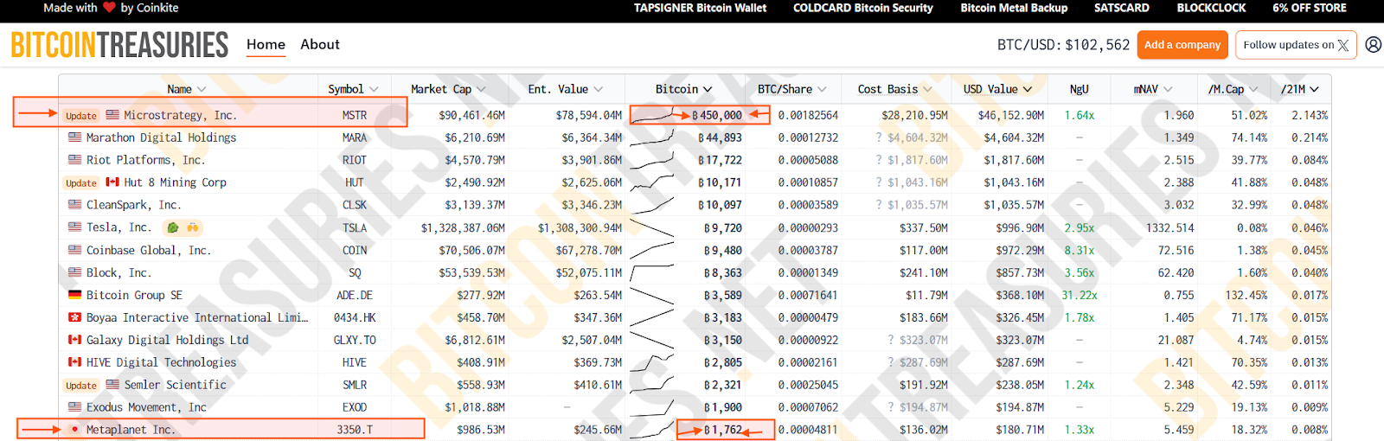Click the Update badge for Semler Scientific
The width and height of the screenshot is (1384, 441).
click(x=81, y=386)
